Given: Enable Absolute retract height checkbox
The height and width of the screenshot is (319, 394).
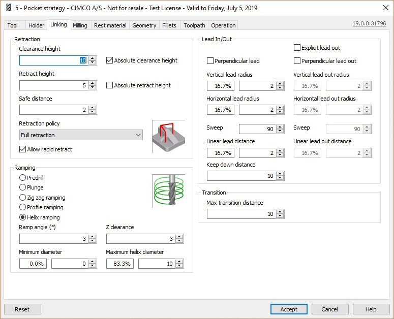Looking at the screenshot, I should (x=110, y=85).
